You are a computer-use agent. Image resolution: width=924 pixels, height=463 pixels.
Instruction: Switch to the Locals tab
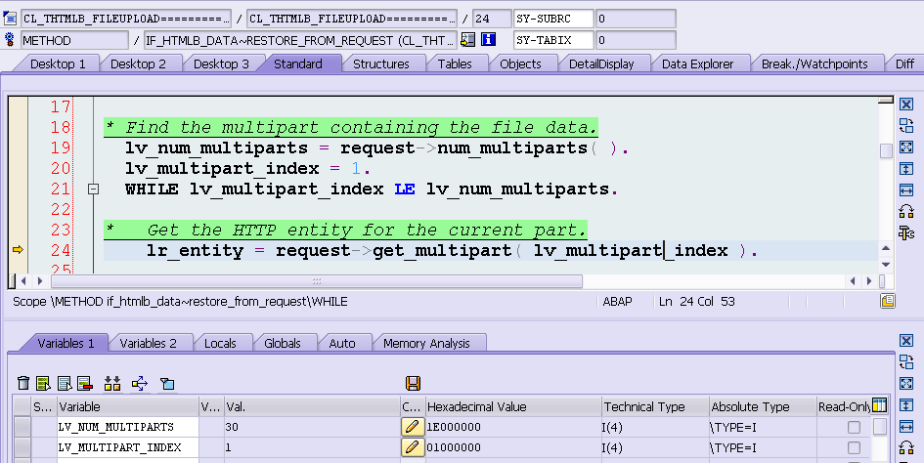[x=220, y=343]
